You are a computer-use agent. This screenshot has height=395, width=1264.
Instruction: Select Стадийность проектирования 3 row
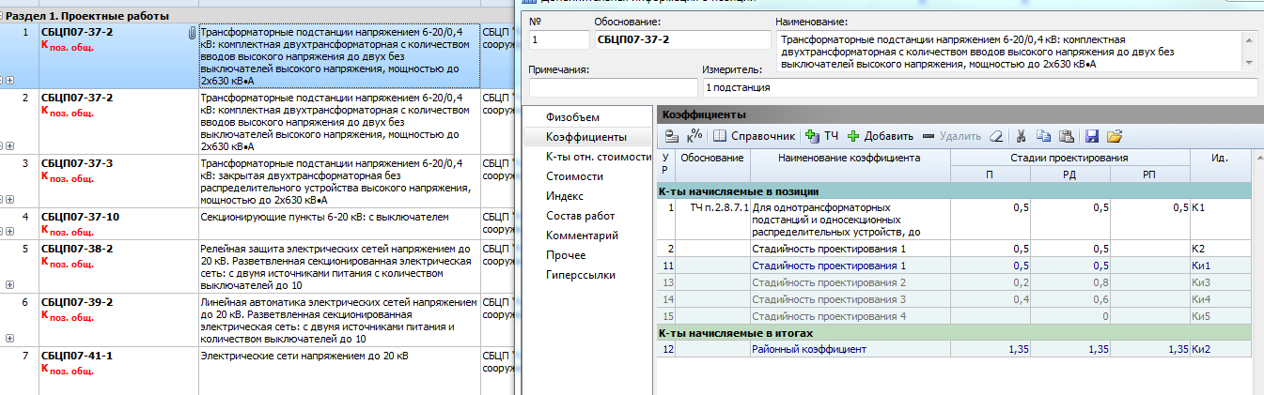pos(955,299)
